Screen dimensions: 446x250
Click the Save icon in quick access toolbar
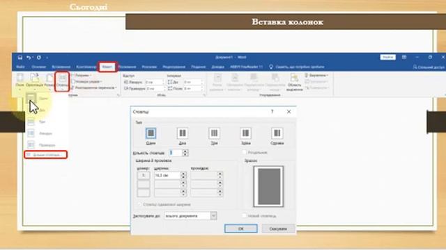pos(20,58)
